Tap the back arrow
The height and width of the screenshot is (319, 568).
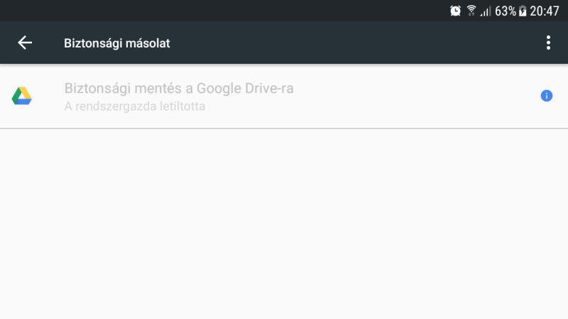point(25,43)
